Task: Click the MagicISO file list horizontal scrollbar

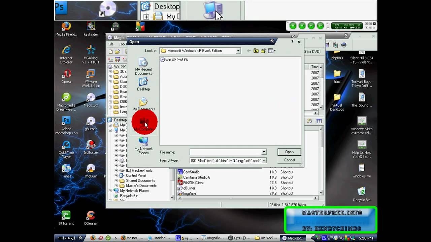Action: pos(247,198)
